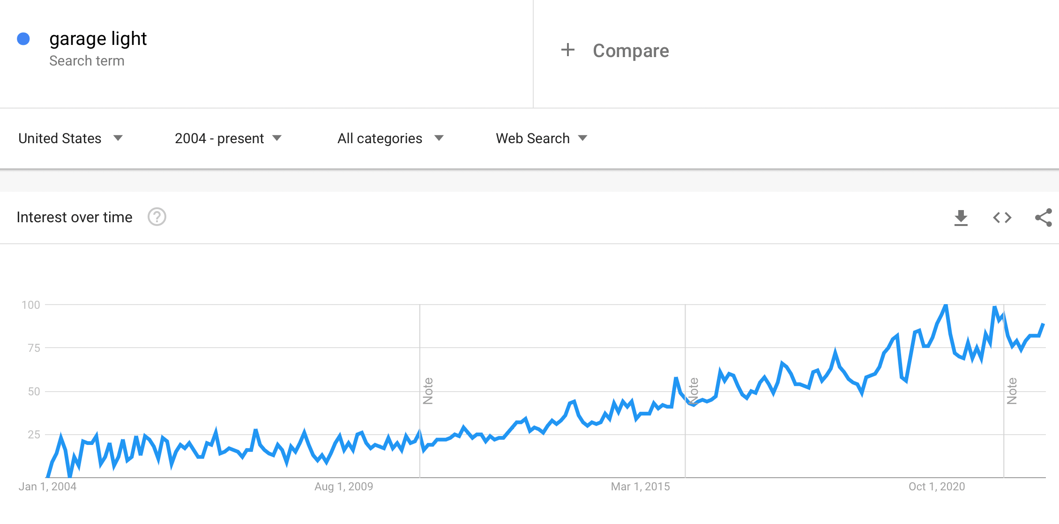The width and height of the screenshot is (1059, 524).
Task: Expand the 2004 - present time range
Action: (228, 138)
